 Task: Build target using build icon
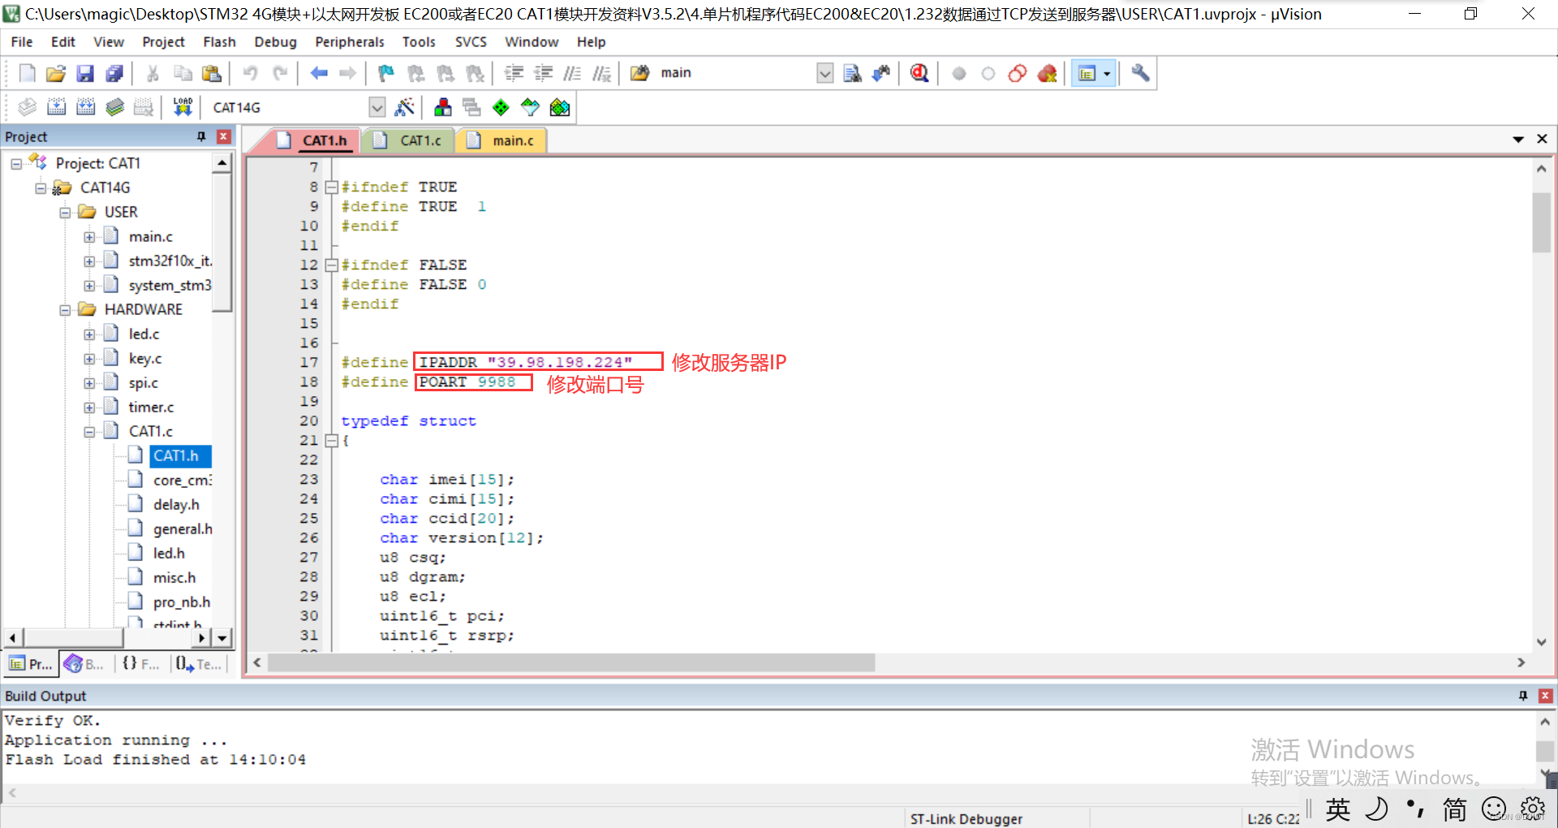click(57, 107)
